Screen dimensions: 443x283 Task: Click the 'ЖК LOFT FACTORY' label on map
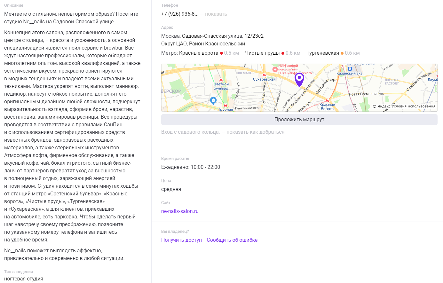pyautogui.click(x=392, y=82)
